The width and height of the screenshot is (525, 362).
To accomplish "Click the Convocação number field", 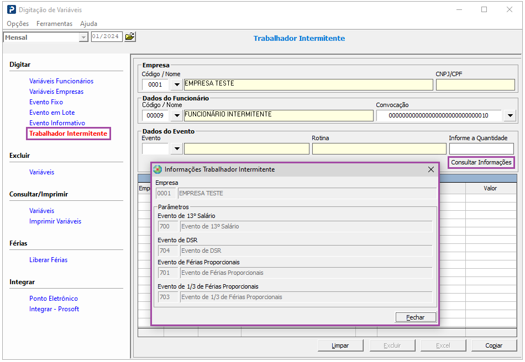I will pos(439,116).
